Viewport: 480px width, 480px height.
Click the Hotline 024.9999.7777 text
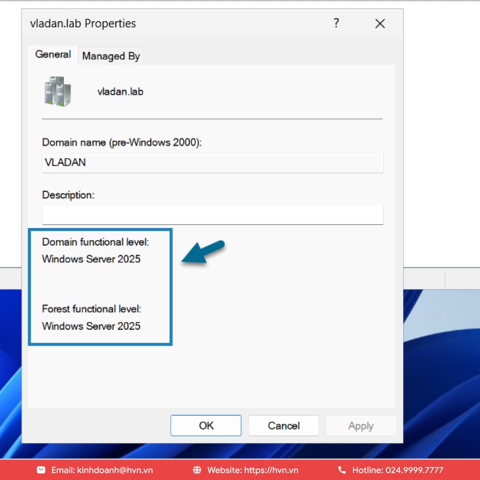(397, 470)
